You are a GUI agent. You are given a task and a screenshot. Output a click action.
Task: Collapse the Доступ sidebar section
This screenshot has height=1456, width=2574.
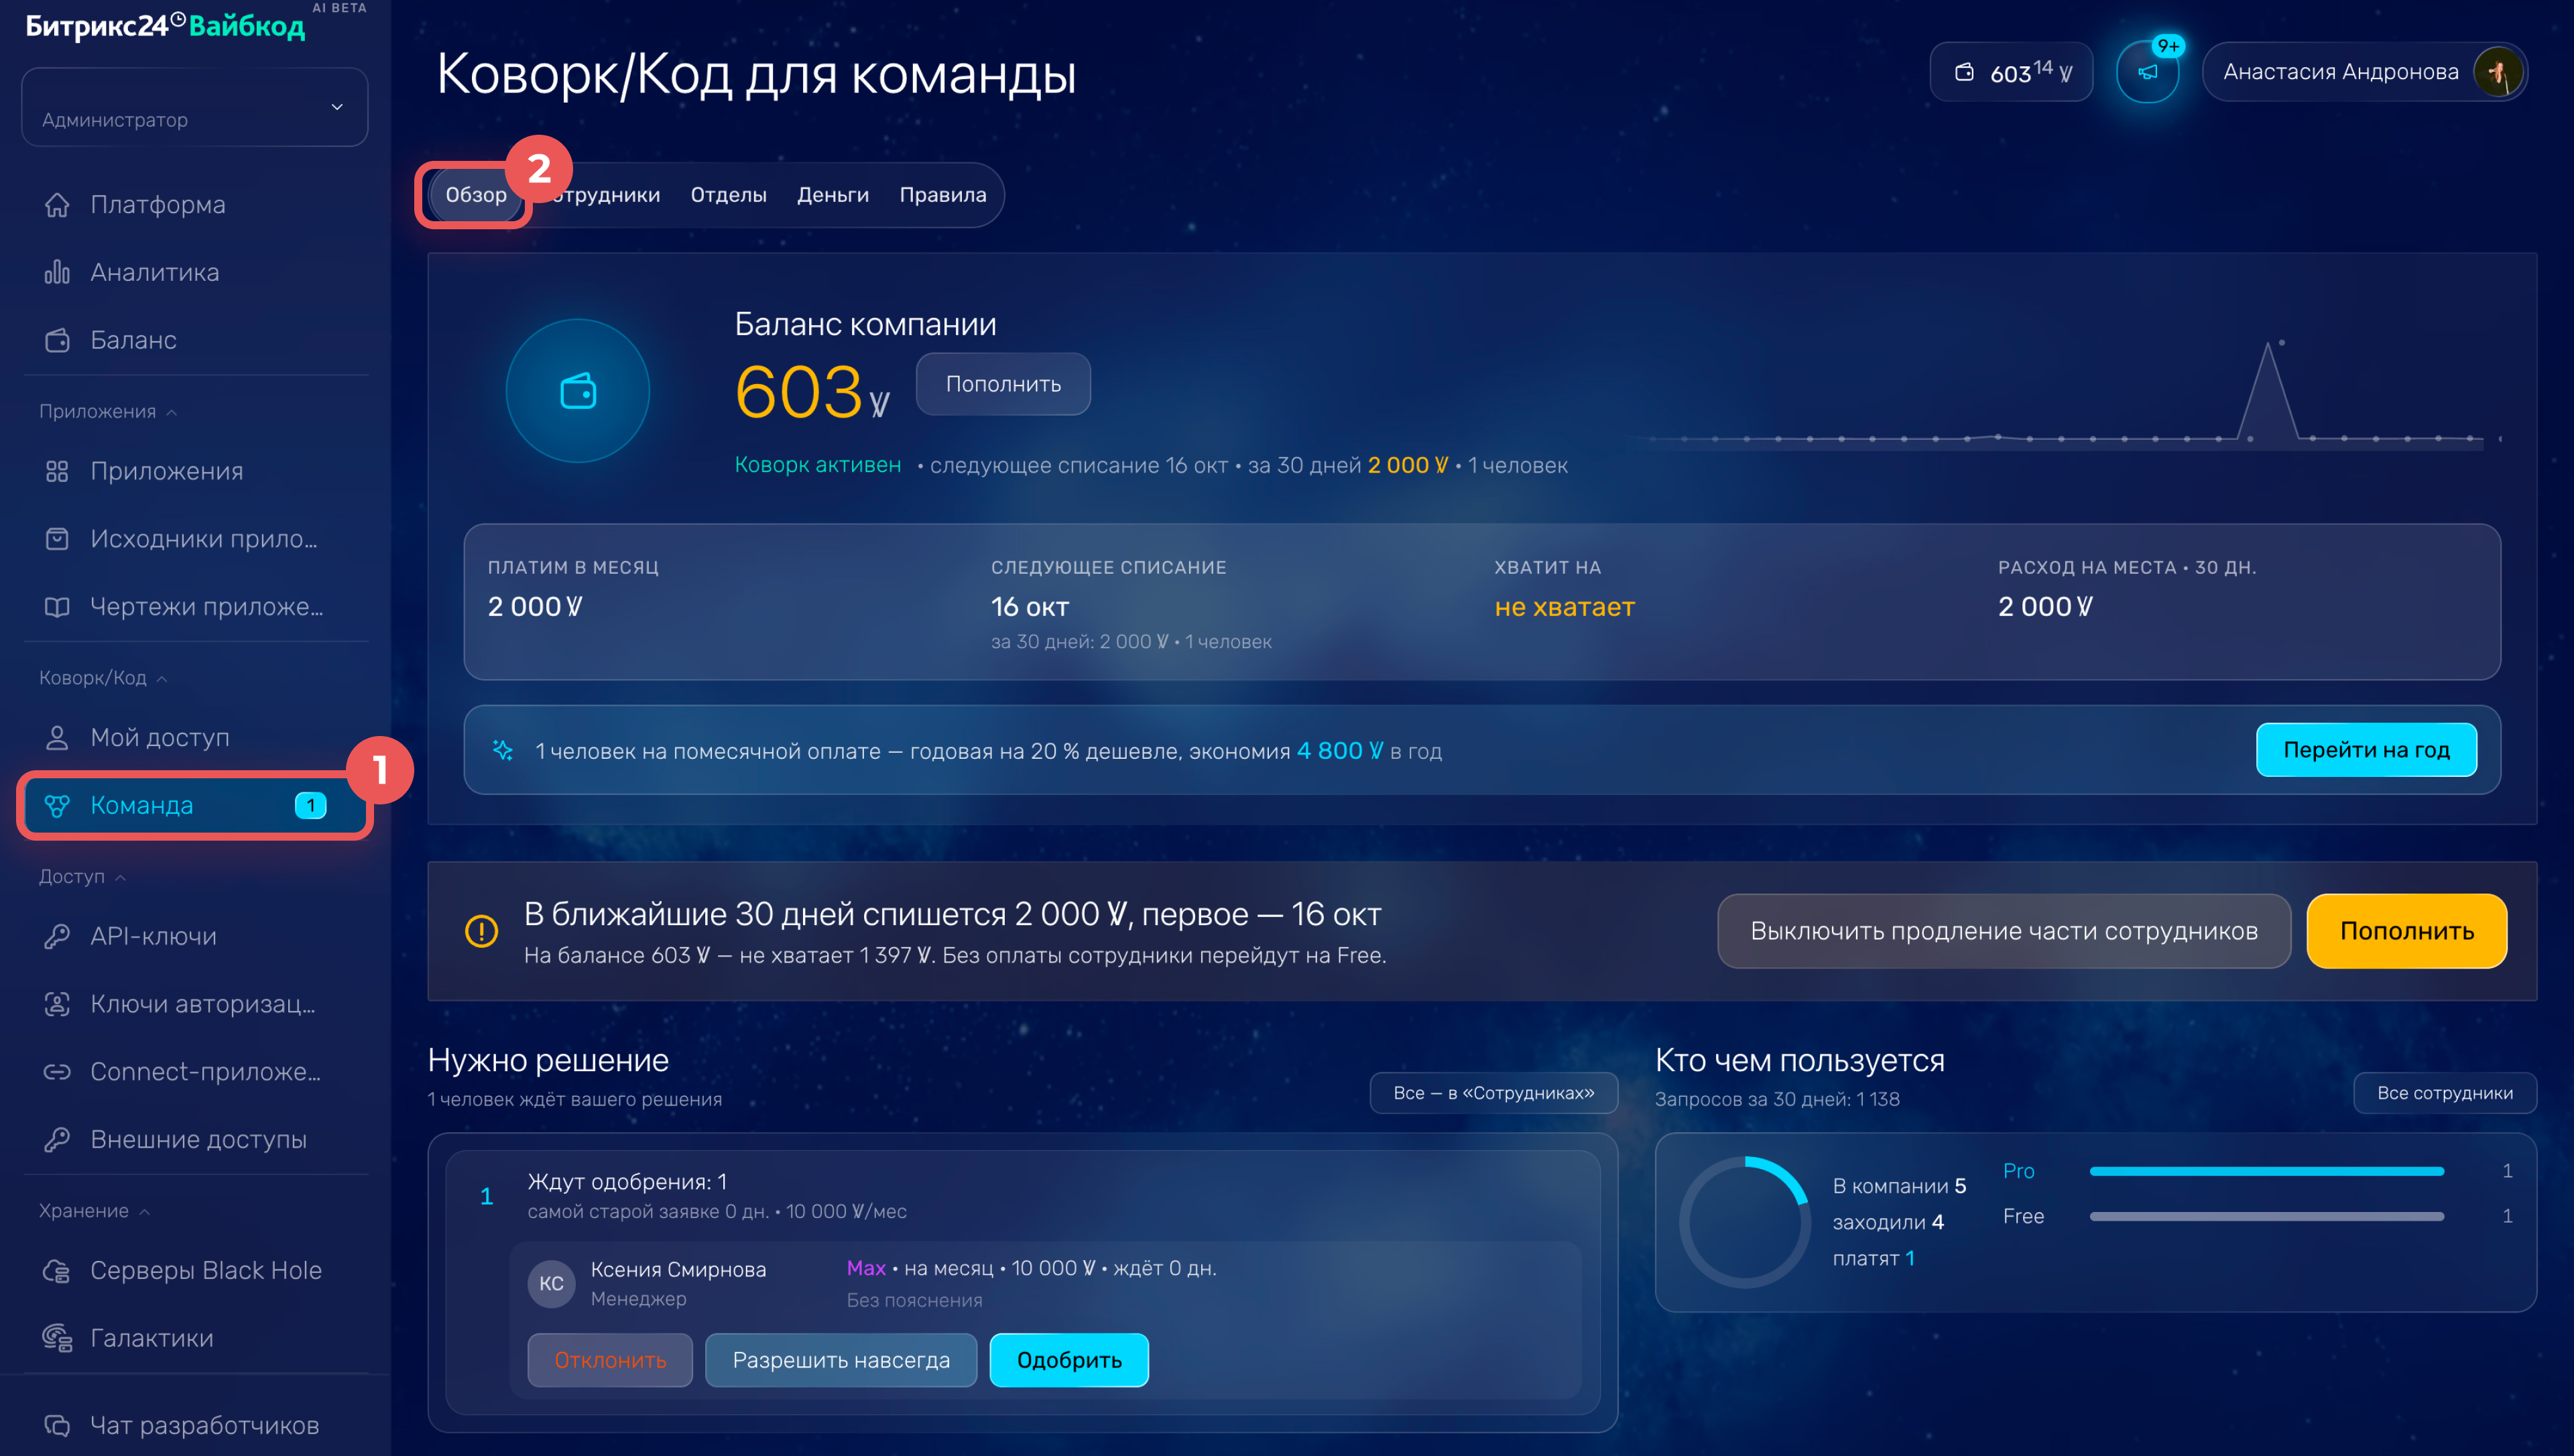(x=82, y=877)
